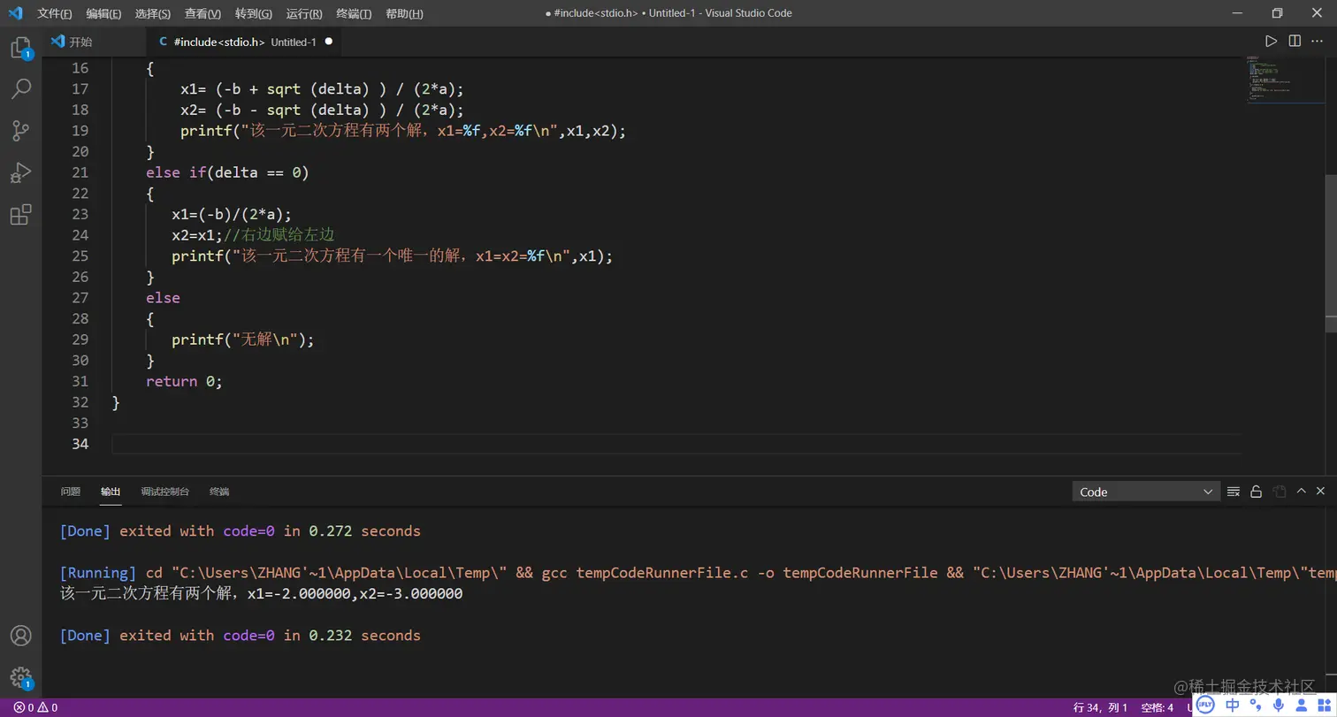Open the Explorer view in activity bar
Image resolution: width=1337 pixels, height=717 pixels.
click(20, 48)
